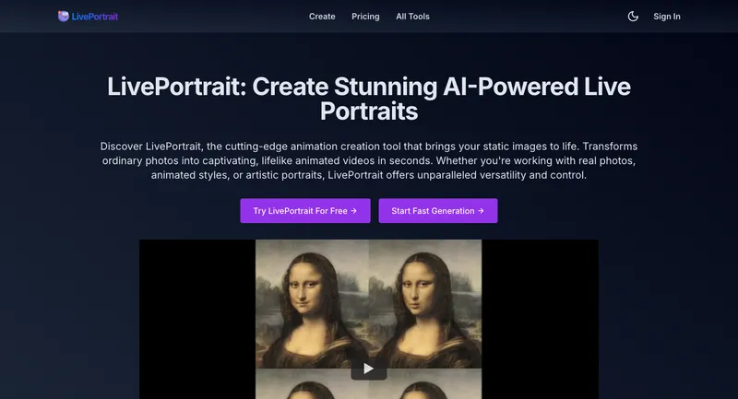Click Sign In link
The width and height of the screenshot is (738, 399).
(x=666, y=17)
